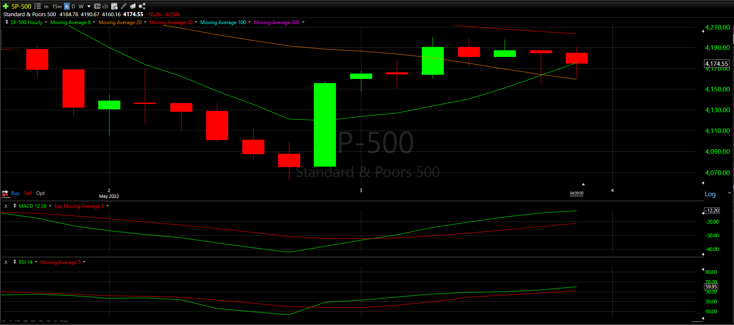Click the resize arrows beside RSI 14

pos(15,262)
